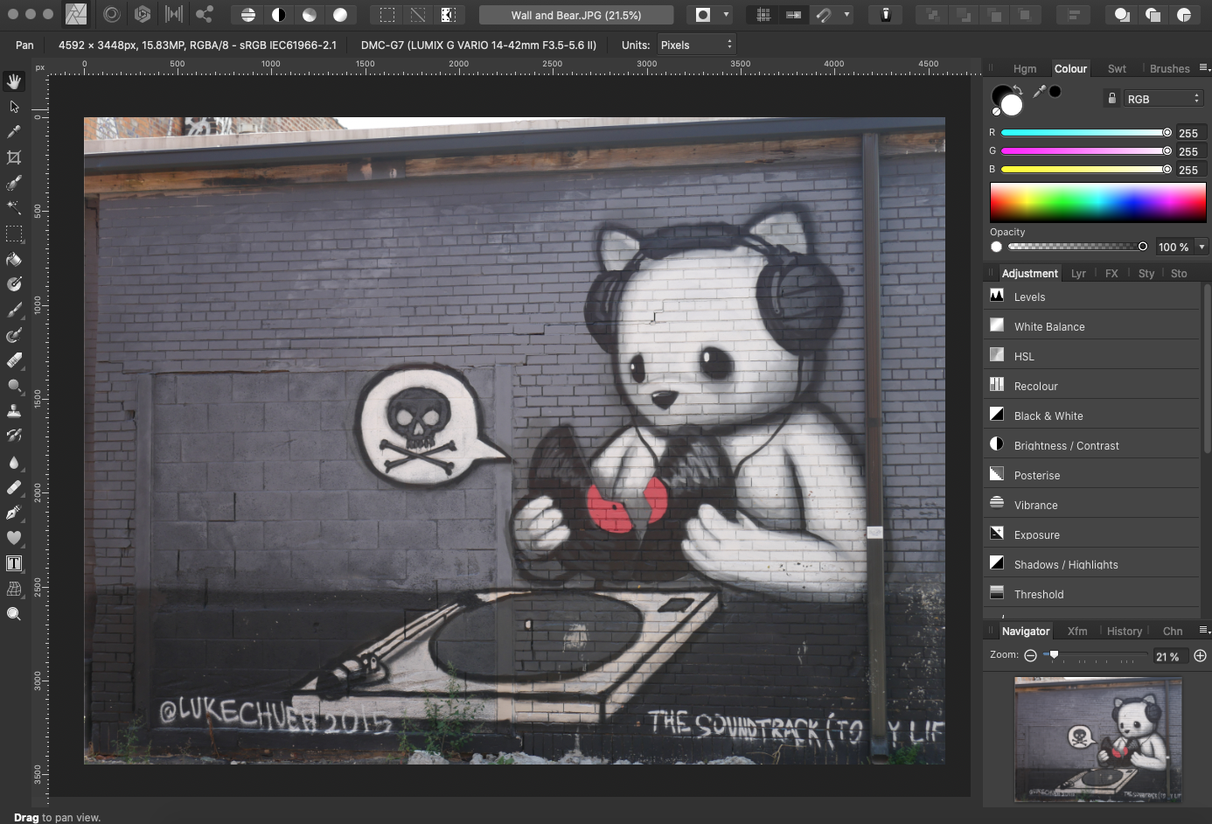Add an HSL adjustment
The width and height of the screenshot is (1212, 824).
[1091, 356]
